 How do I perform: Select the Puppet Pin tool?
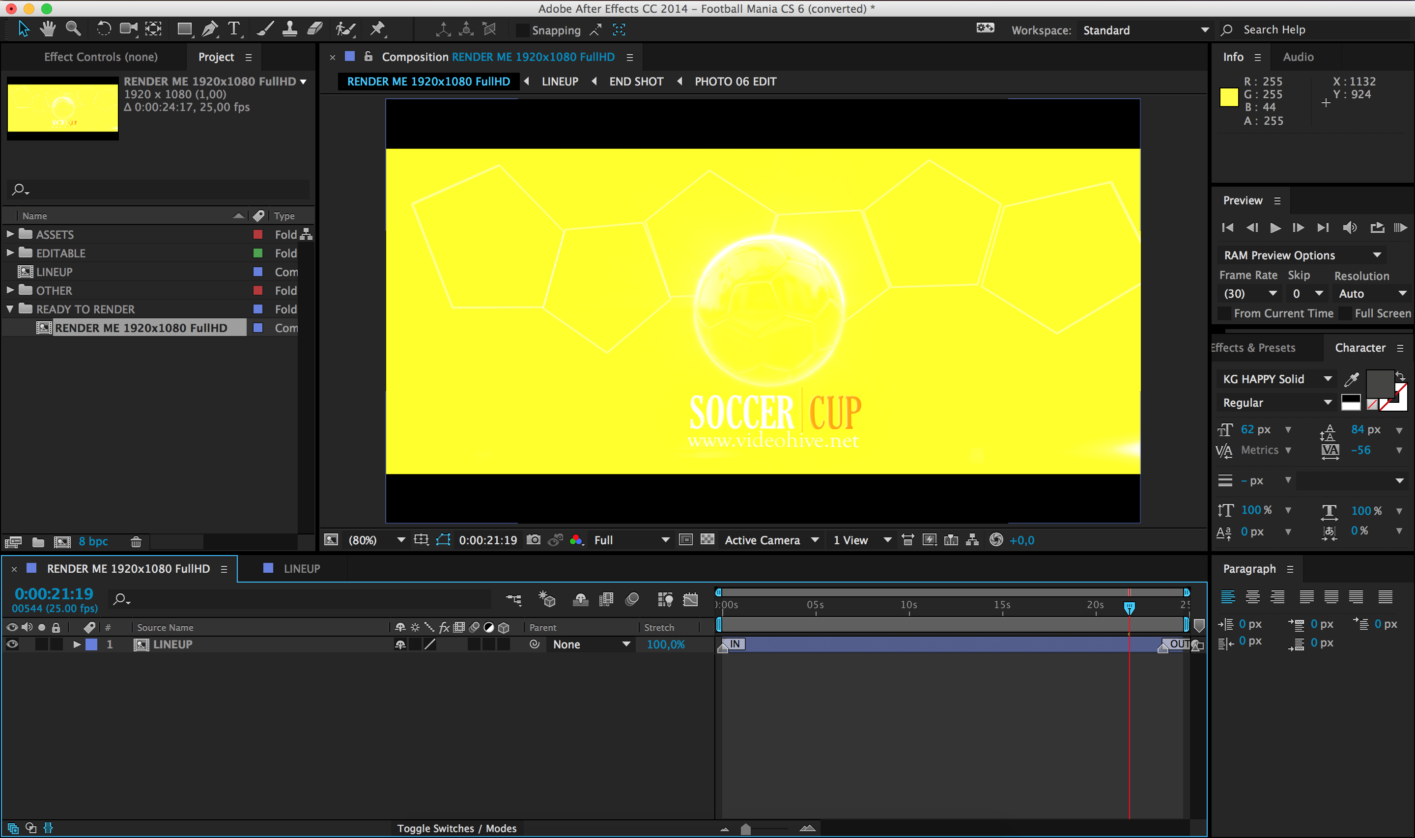click(377, 29)
